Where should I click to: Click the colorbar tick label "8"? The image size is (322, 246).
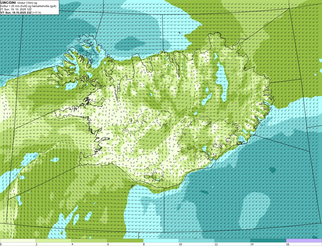pos(144,244)
